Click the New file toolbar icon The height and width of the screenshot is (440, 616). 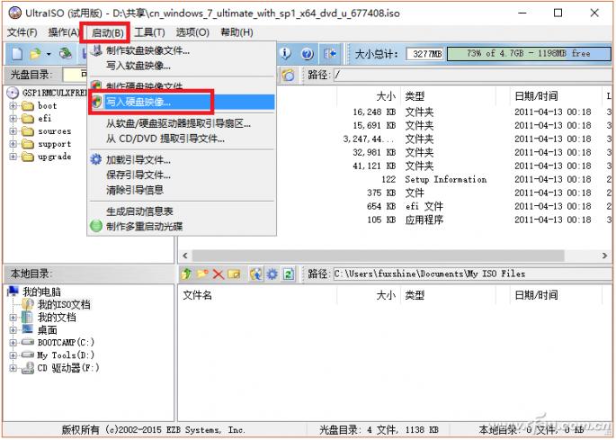point(16,53)
